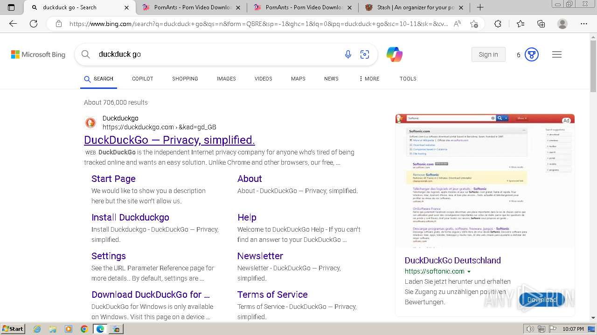Open DuckDuckGo Deutschland ad link
This screenshot has width=597, height=335.
click(453, 261)
